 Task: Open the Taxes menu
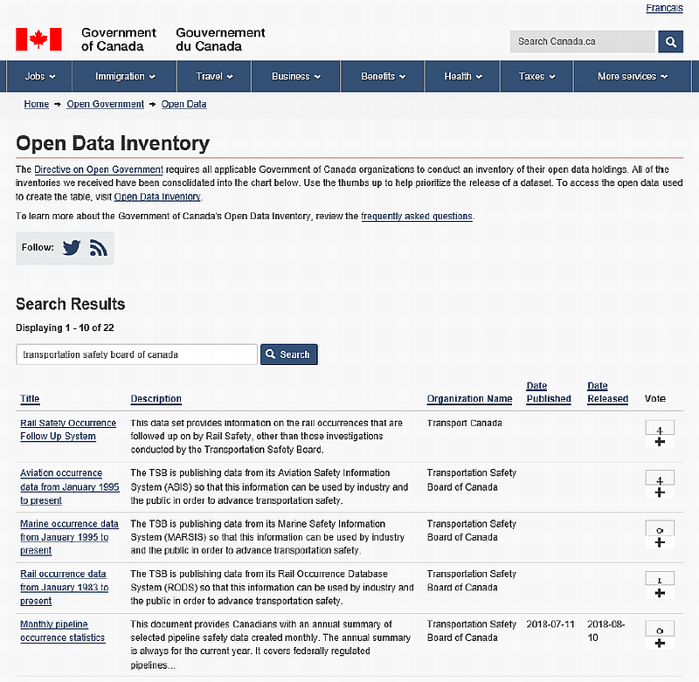pyautogui.click(x=537, y=76)
